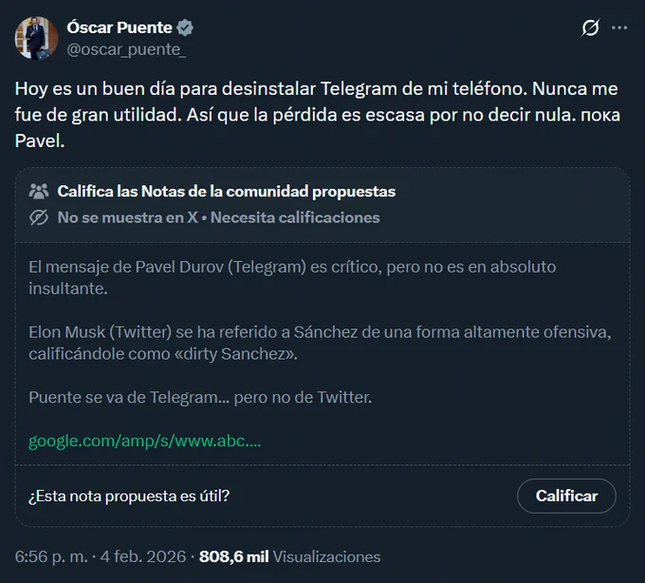Viewport: 645px width, 583px height.
Task: Open the Grok explain-post icon
Action: pyautogui.click(x=590, y=28)
